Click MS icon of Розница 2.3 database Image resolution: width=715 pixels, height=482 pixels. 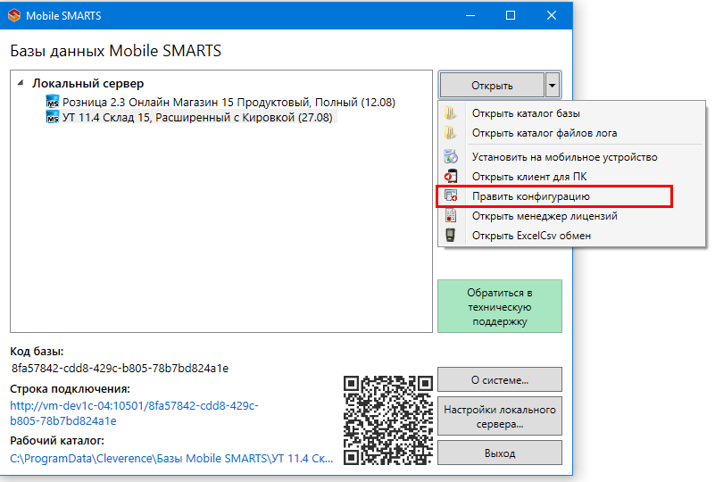(x=53, y=102)
